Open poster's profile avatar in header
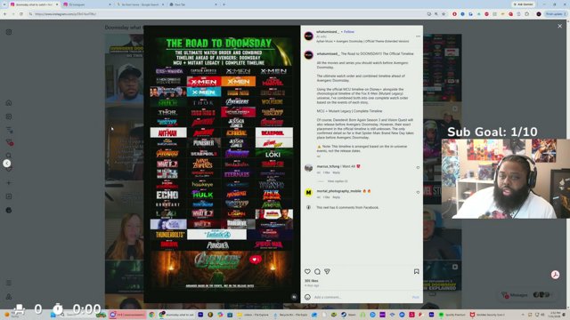The height and width of the screenshot is (320, 570). coord(309,36)
